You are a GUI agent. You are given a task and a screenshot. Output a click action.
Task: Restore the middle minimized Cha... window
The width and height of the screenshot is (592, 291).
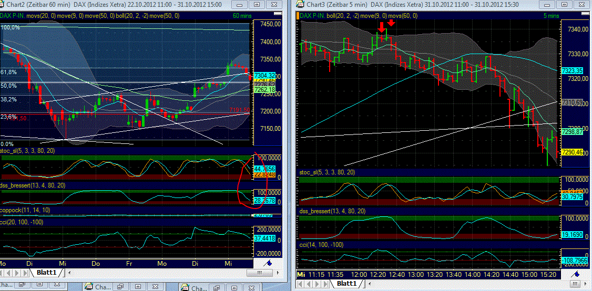coord(120,287)
